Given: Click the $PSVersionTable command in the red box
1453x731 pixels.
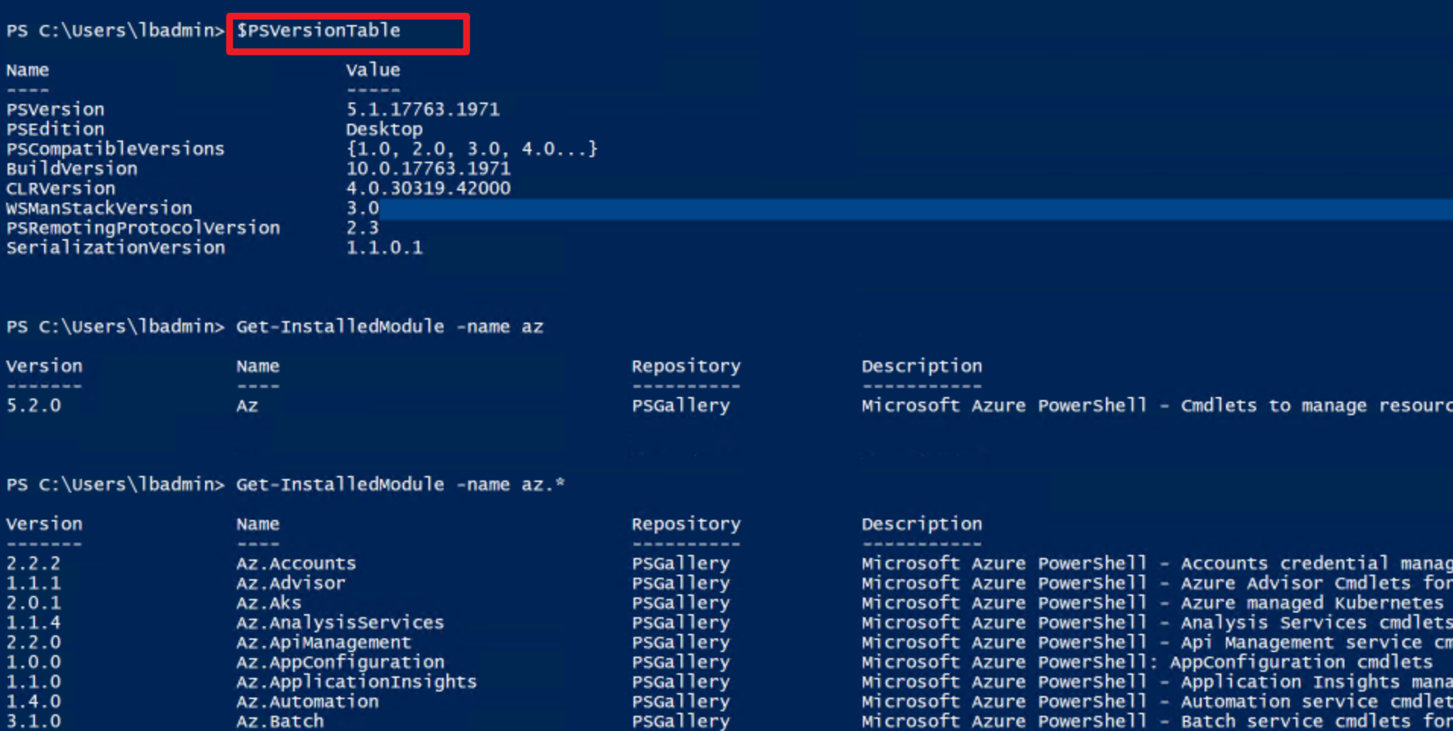Looking at the screenshot, I should click(318, 31).
